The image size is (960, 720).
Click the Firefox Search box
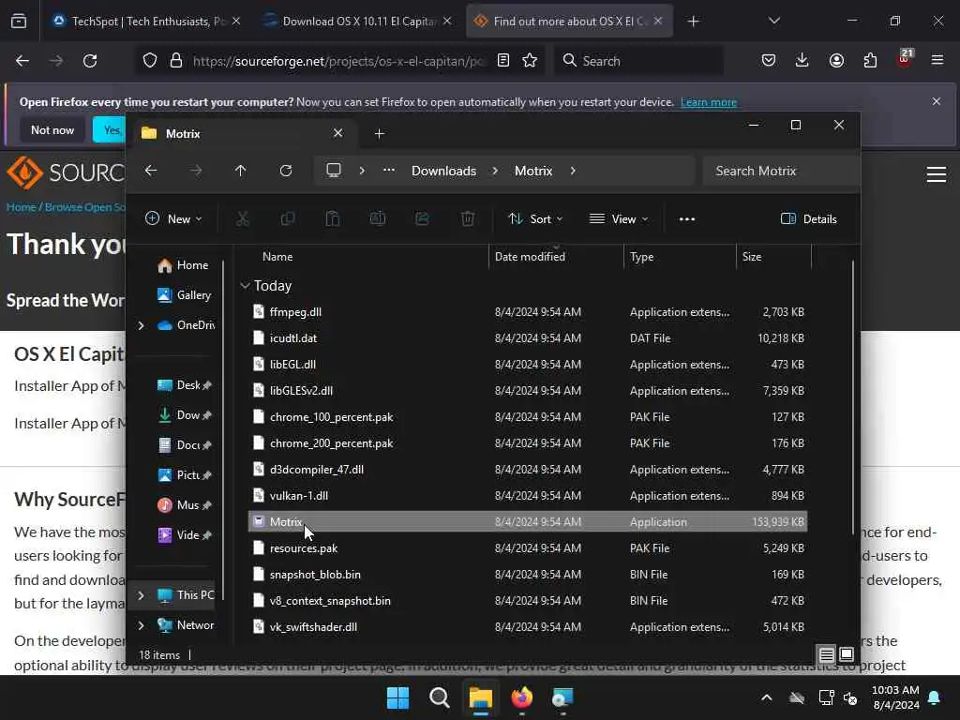639,61
